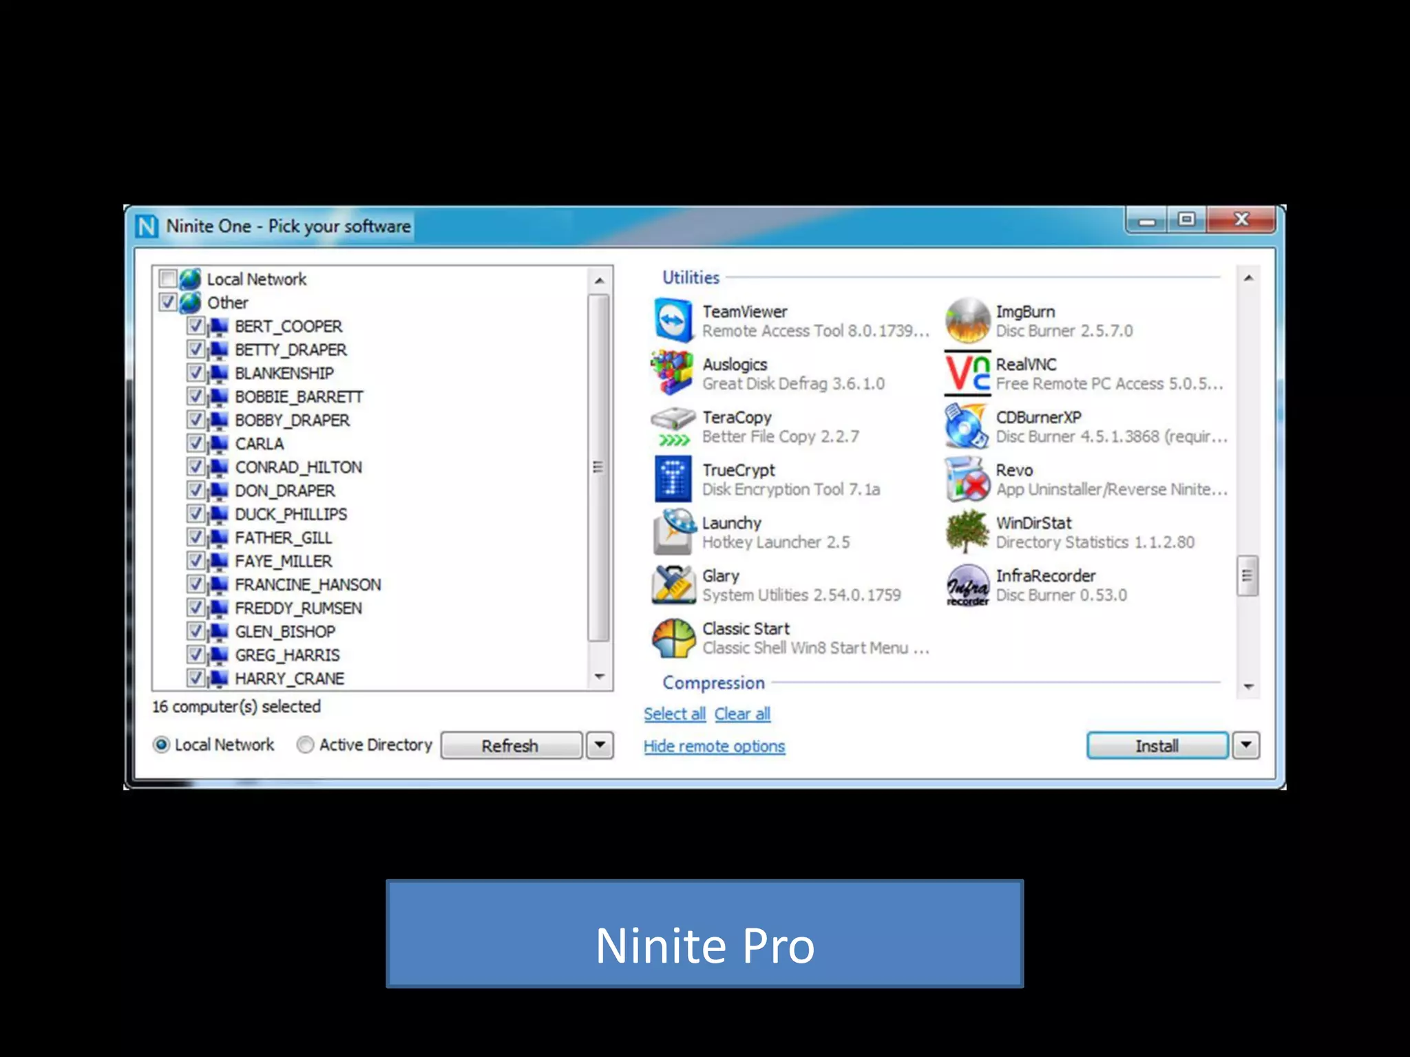
Task: Click the Ninite N logo in title bar
Action: 147,226
